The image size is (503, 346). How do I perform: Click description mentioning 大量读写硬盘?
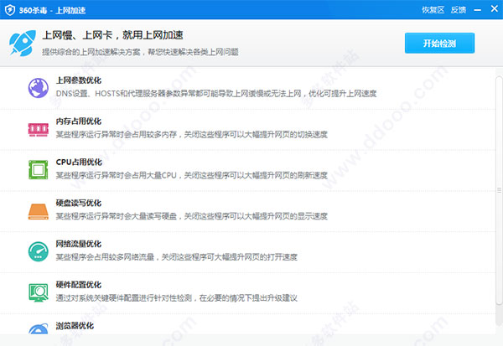pos(192,216)
